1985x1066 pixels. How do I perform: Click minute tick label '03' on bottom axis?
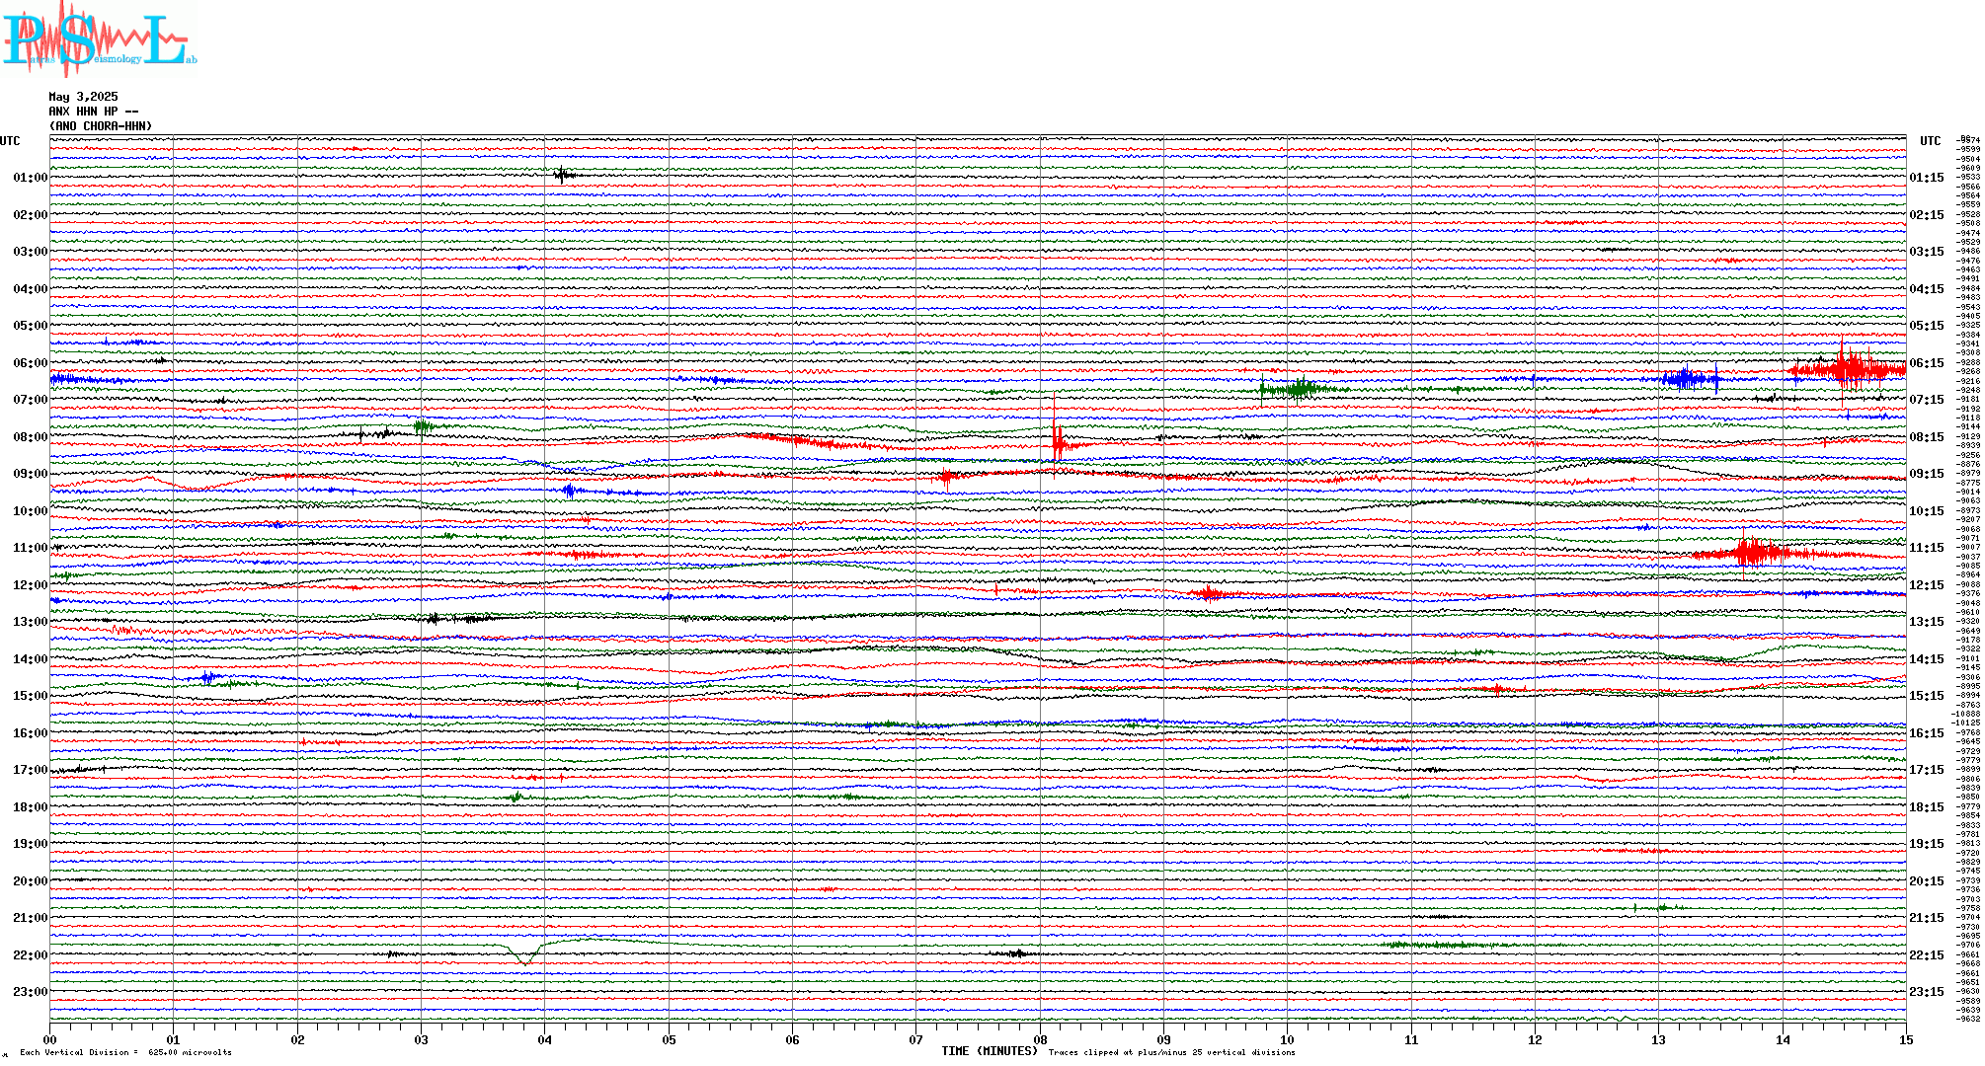421,1039
